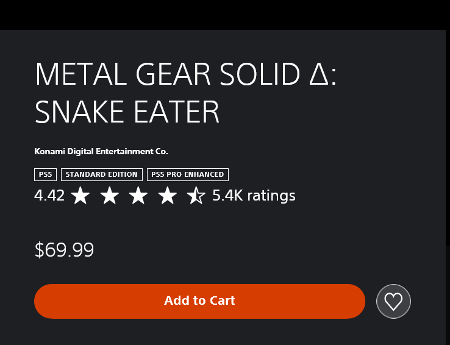The height and width of the screenshot is (345, 450).
Task: Click the $69.99 price
Action: click(64, 250)
